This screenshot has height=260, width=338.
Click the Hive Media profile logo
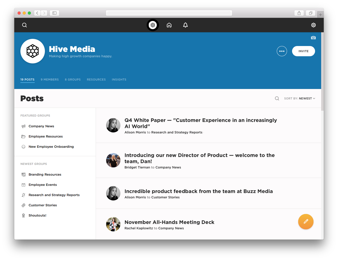coord(33,51)
